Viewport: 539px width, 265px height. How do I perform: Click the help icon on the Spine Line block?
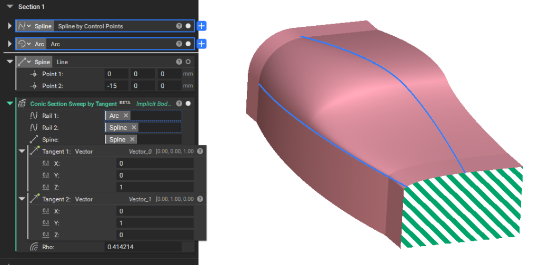coord(179,62)
